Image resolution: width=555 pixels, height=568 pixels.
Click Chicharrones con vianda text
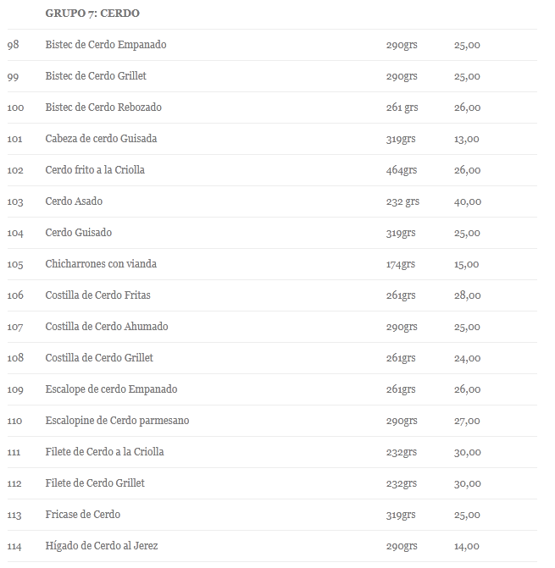click(101, 264)
